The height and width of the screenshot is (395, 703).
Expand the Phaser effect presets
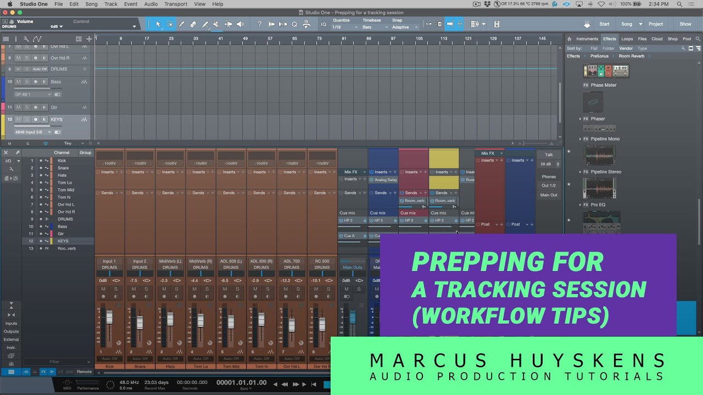580,119
